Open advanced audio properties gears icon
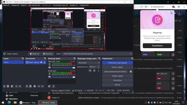 click(x=49, y=86)
